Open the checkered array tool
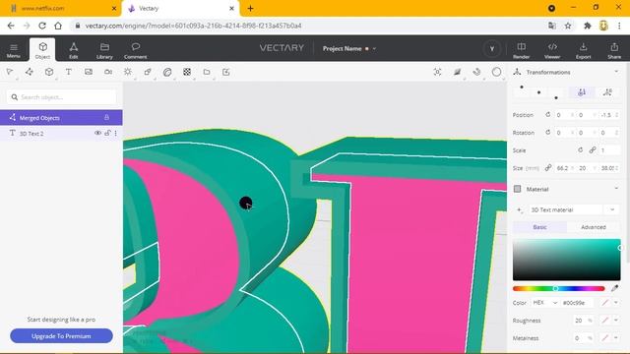Image resolution: width=630 pixels, height=354 pixels. 187,72
